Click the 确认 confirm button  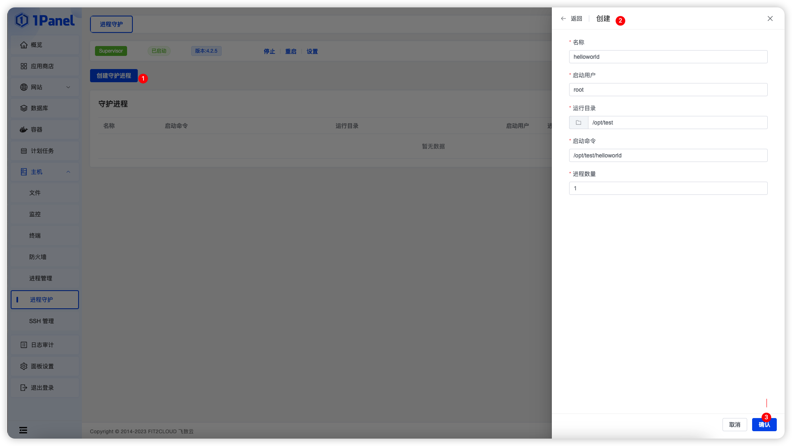pos(764,424)
